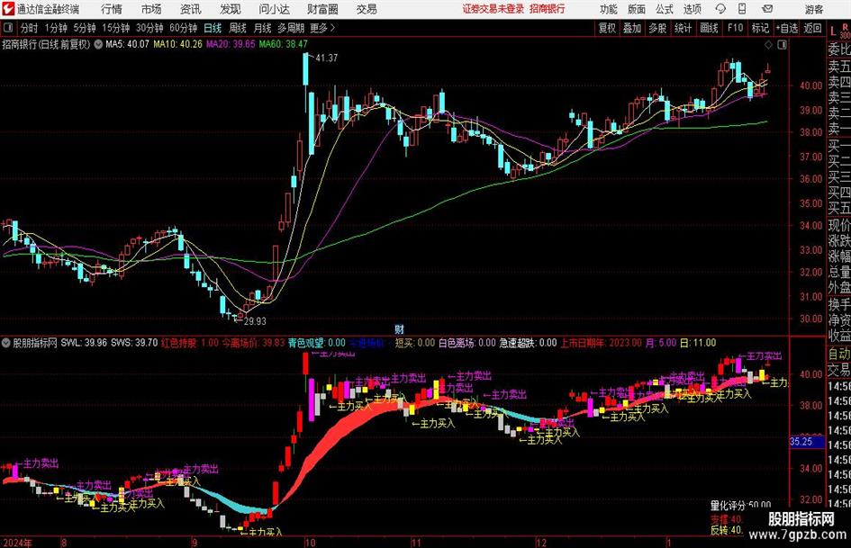
Task: Click the 证券交易未登录 login link
Action: tap(493, 9)
